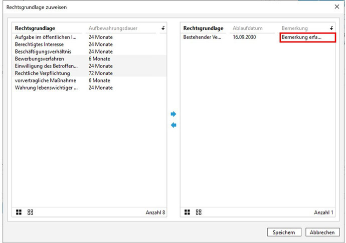
Task: Click the Anzahl 1 count label
Action: [x=324, y=212]
